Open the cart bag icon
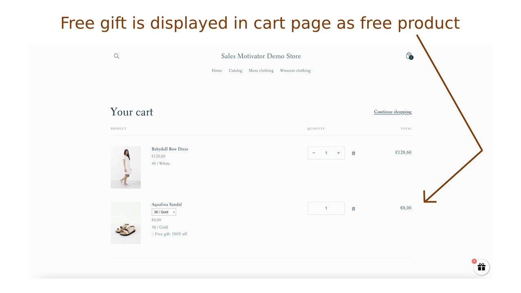This screenshot has width=521, height=293. tap(409, 56)
